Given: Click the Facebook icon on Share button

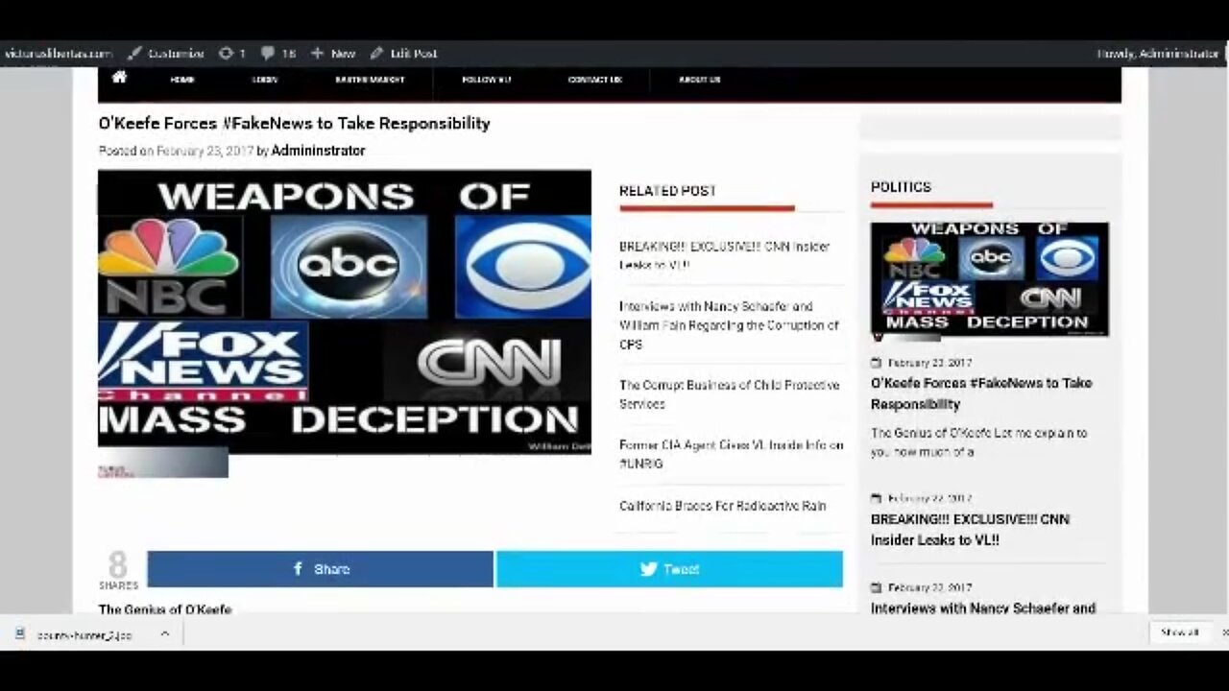Looking at the screenshot, I should 298,569.
